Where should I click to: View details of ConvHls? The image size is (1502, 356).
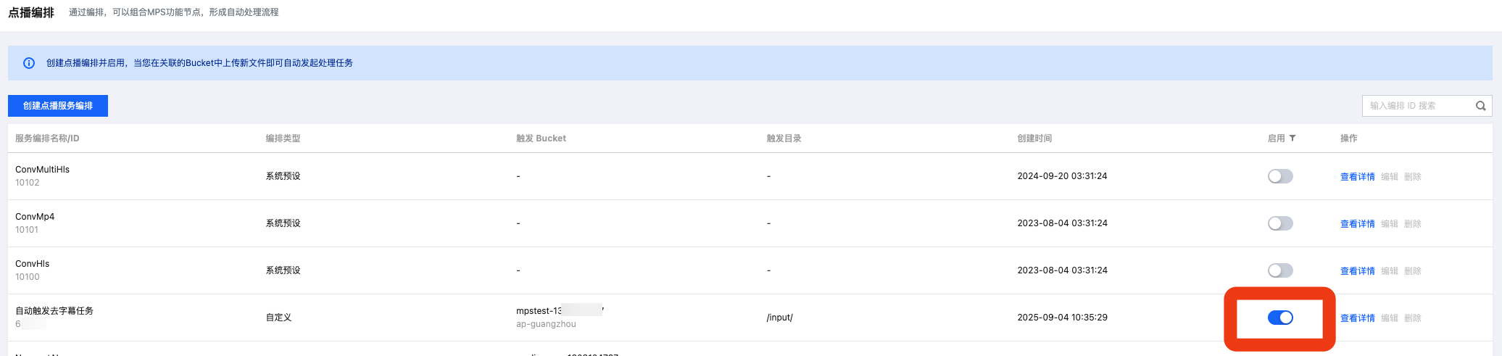click(1357, 271)
